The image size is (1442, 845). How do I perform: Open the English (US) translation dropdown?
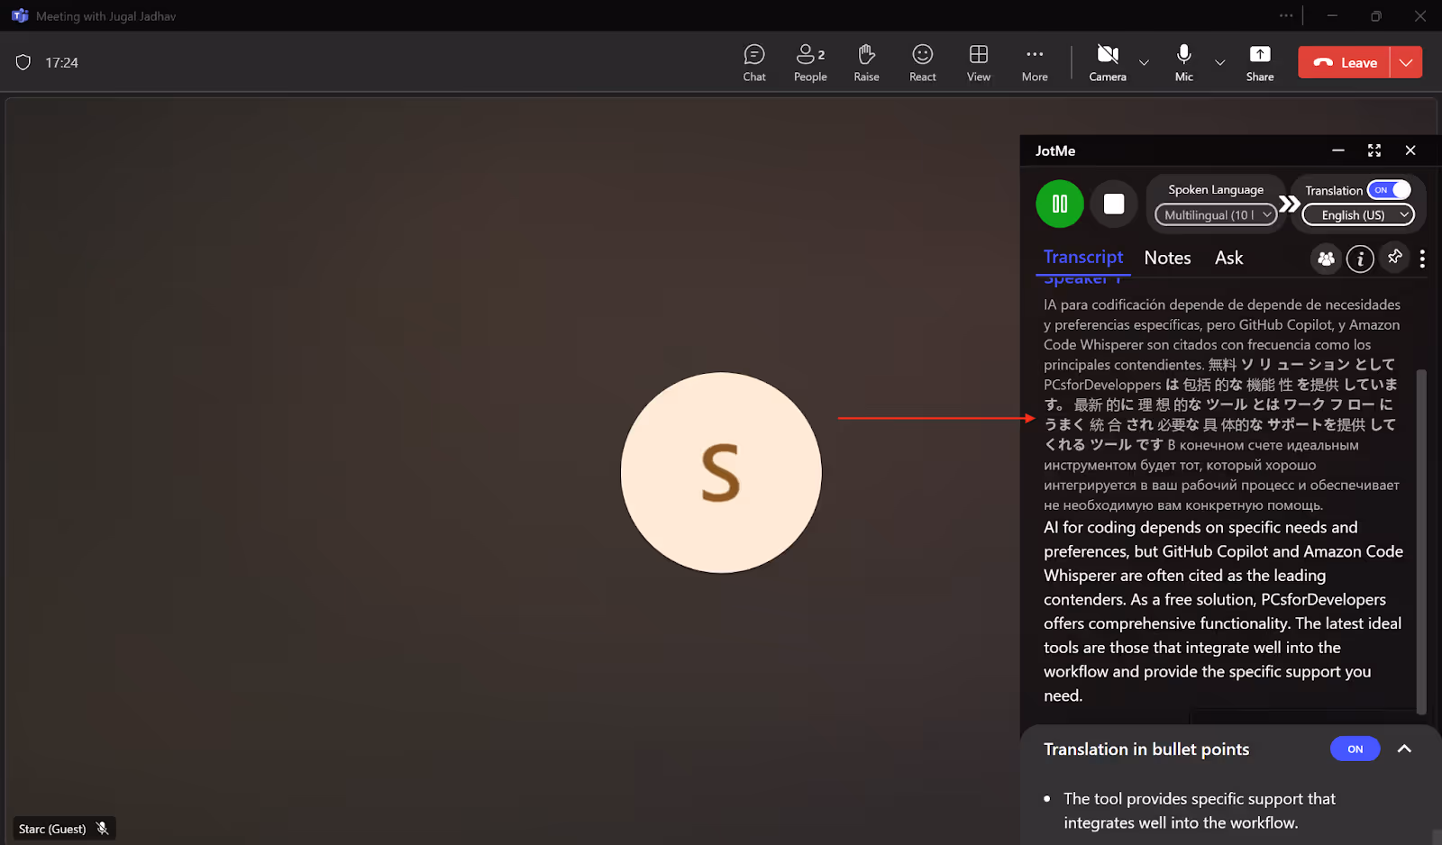point(1358,215)
